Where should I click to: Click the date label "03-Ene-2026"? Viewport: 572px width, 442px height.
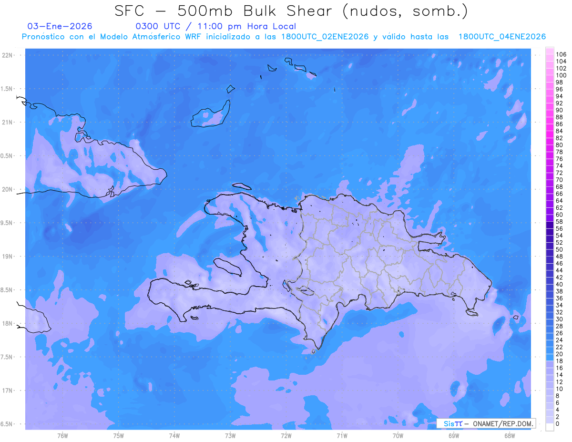(x=60, y=26)
